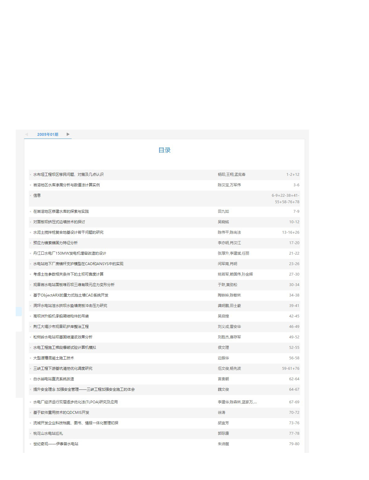Open article 水泥土搅拌桩复合地基设计若干问题的研究
Screen dimensions: 369x480
(x=68, y=232)
